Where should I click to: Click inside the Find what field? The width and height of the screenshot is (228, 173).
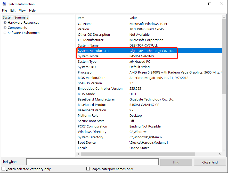tap(92, 162)
